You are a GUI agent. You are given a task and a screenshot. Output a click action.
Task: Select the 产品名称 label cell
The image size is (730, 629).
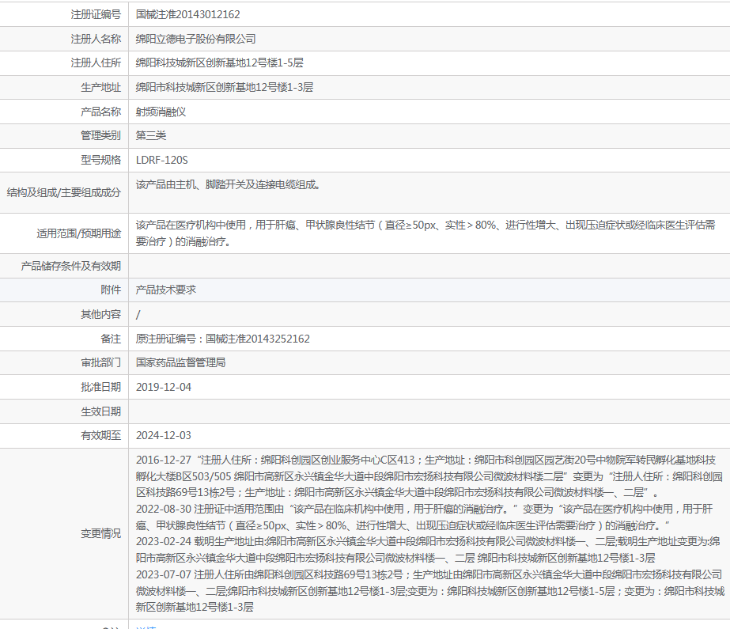100,112
